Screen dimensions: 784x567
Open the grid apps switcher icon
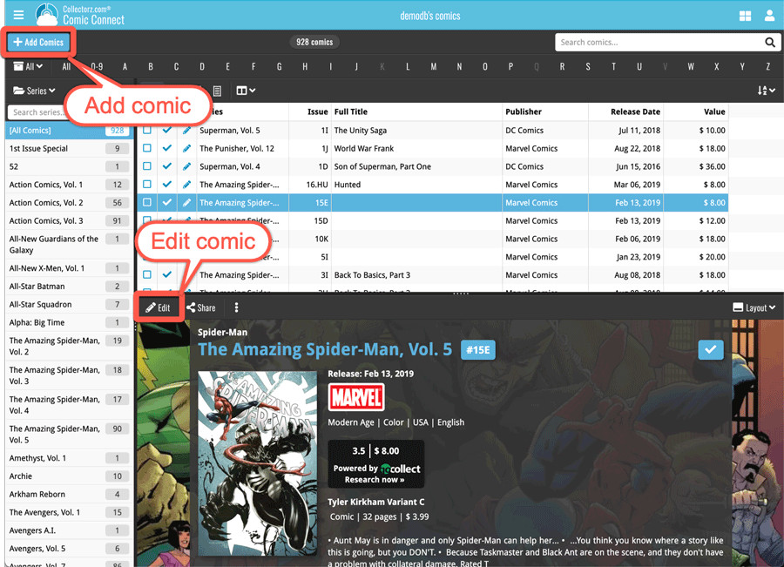pos(745,16)
